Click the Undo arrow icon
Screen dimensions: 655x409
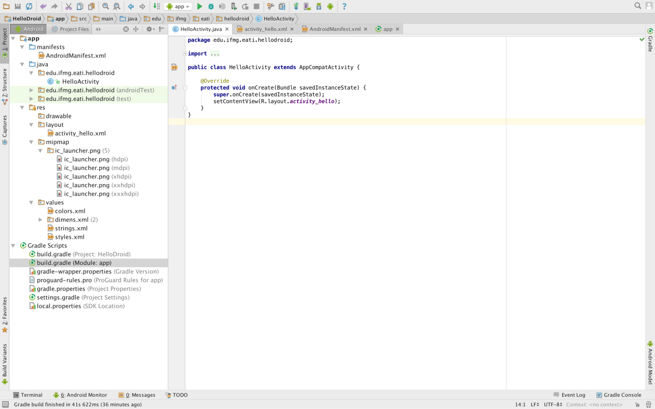click(x=43, y=6)
